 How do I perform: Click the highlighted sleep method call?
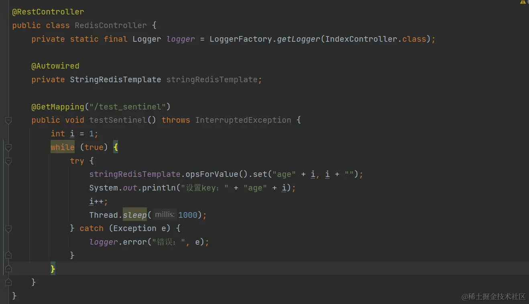pyautogui.click(x=135, y=215)
